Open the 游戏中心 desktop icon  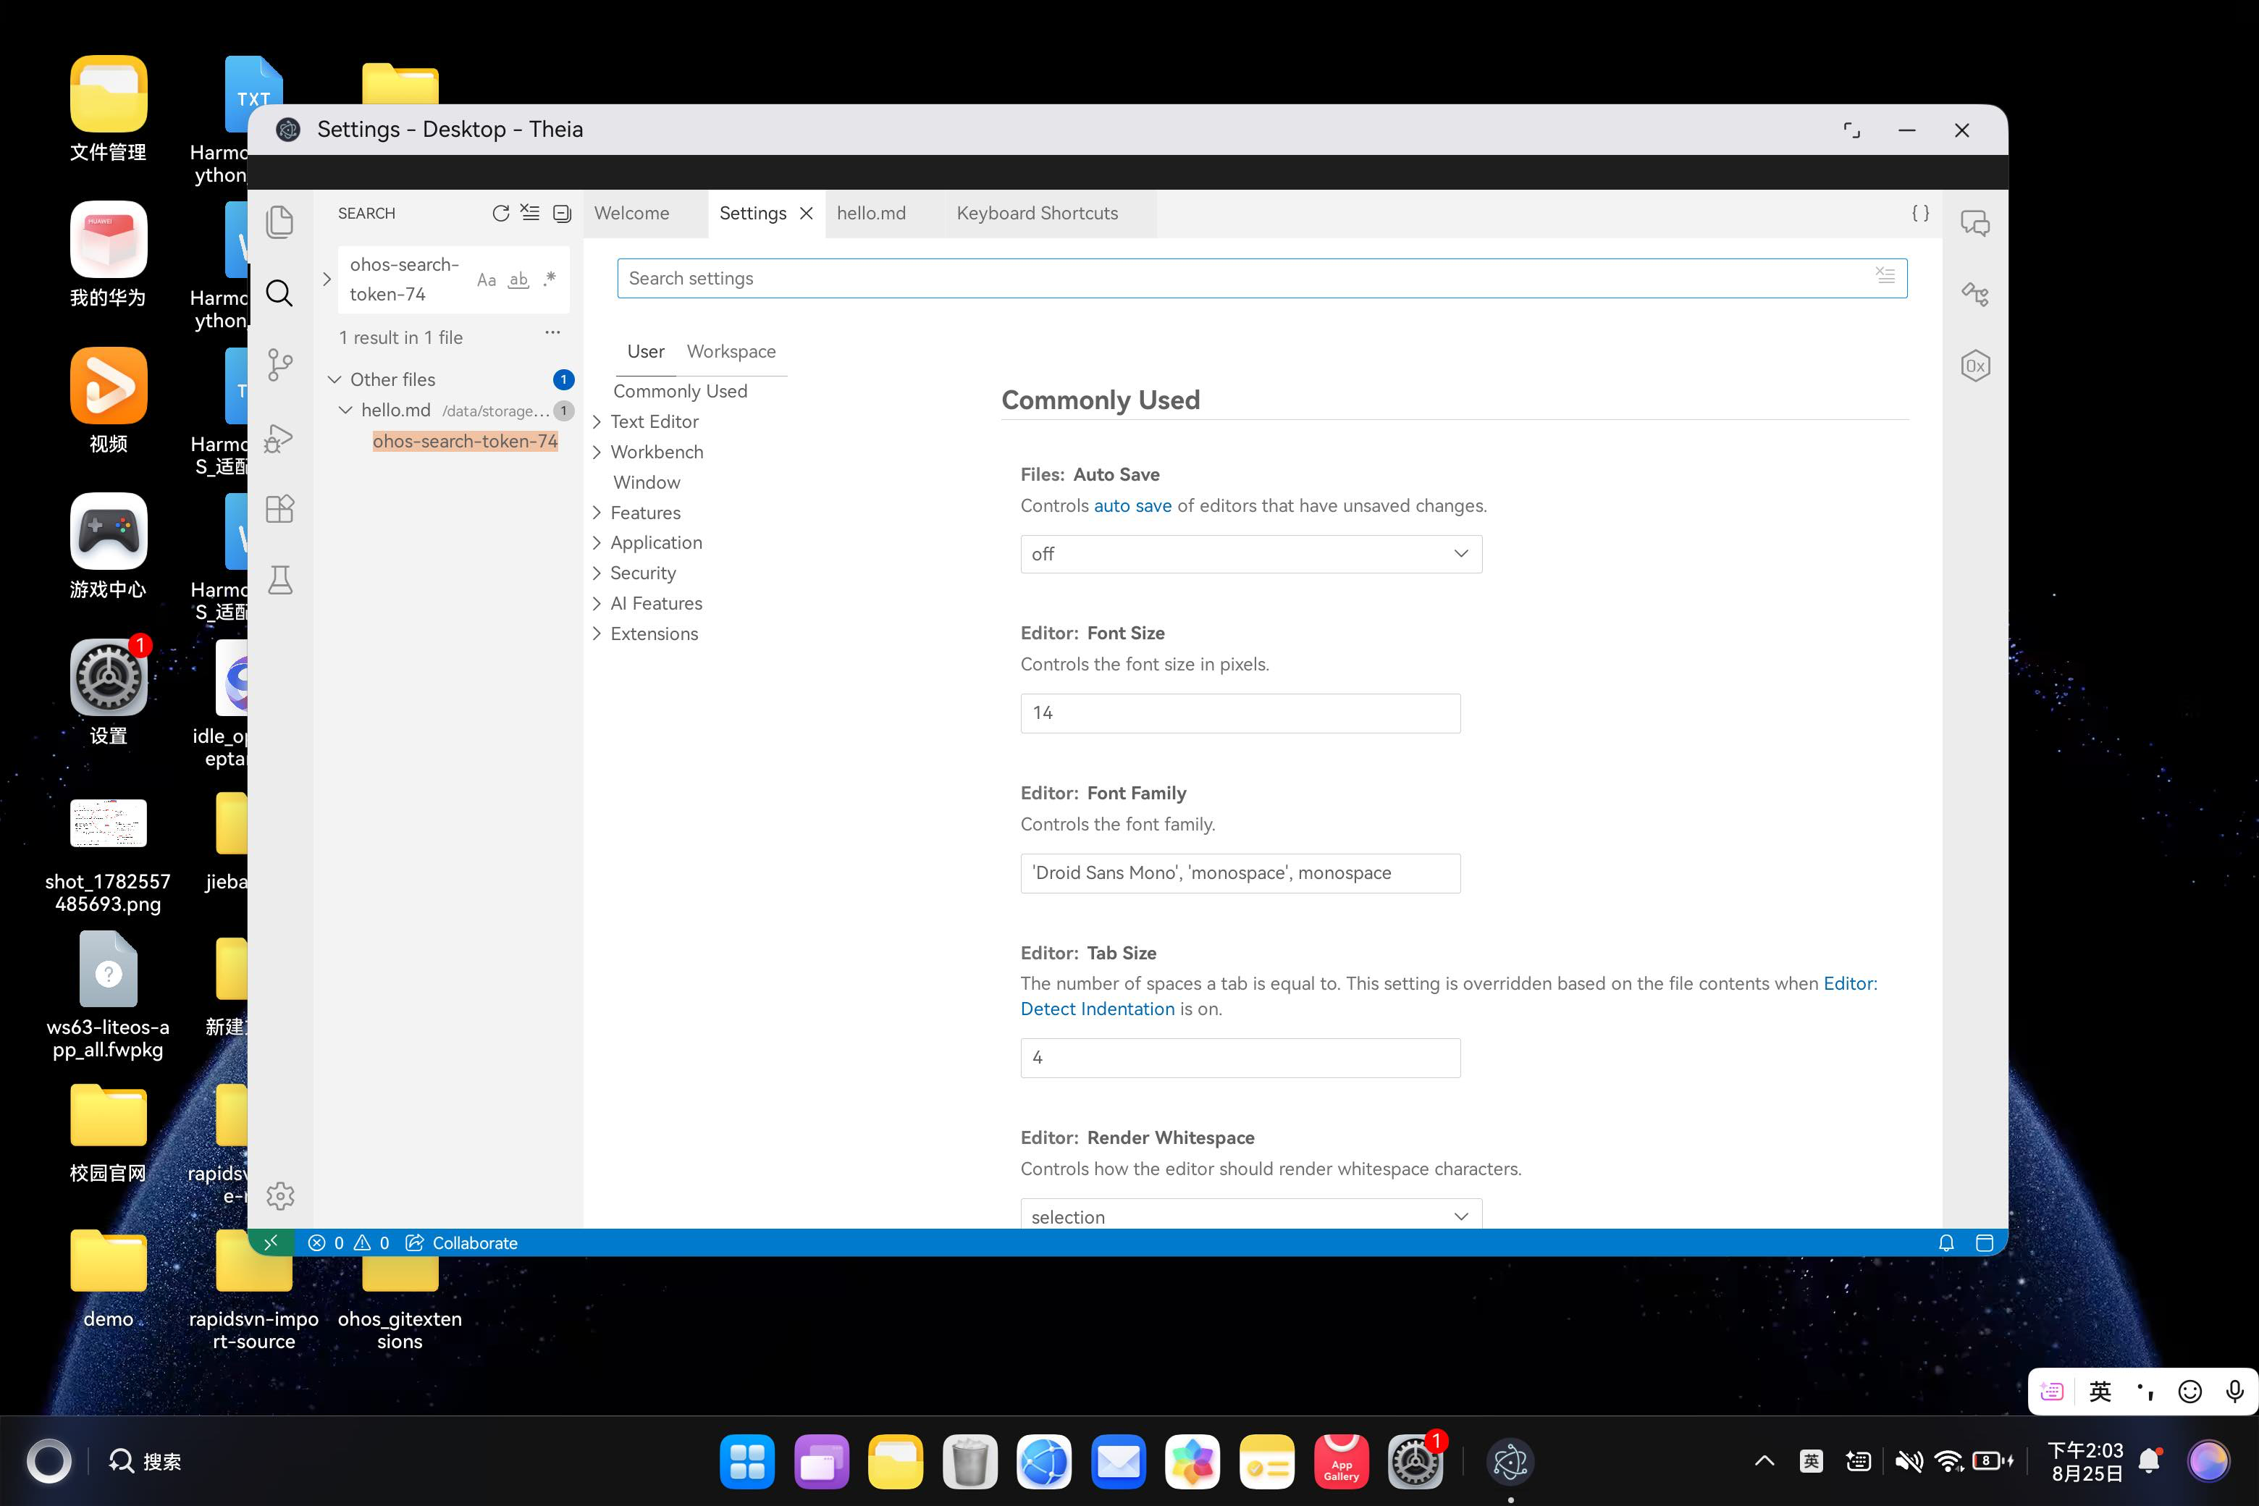[x=108, y=547]
